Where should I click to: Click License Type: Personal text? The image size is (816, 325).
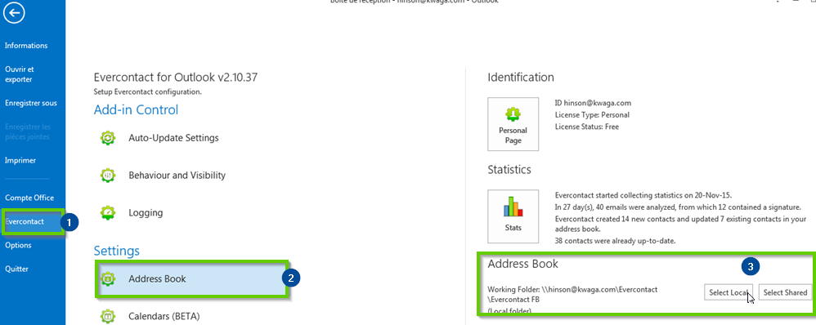pos(592,115)
